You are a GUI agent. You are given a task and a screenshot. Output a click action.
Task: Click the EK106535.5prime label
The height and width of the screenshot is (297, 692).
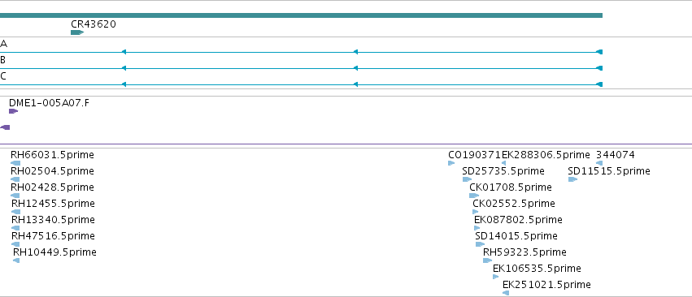(x=537, y=269)
